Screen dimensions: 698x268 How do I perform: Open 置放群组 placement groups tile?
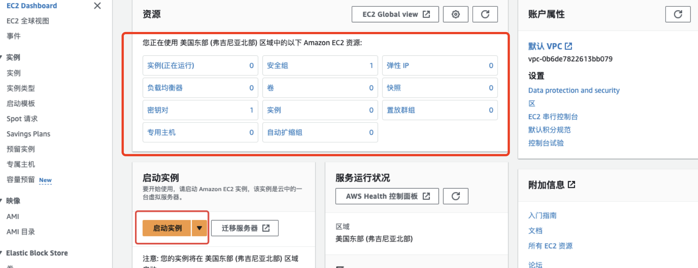tap(440, 110)
